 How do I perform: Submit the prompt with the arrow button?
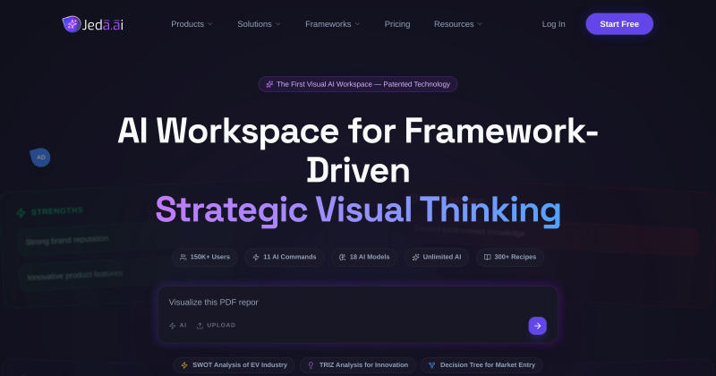538,326
